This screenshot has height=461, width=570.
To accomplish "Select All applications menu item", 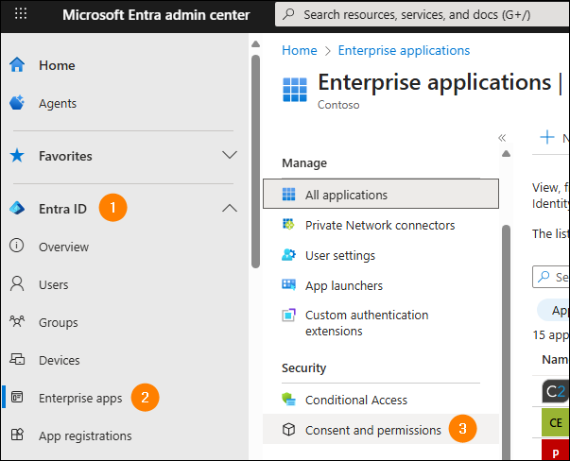I will point(346,195).
